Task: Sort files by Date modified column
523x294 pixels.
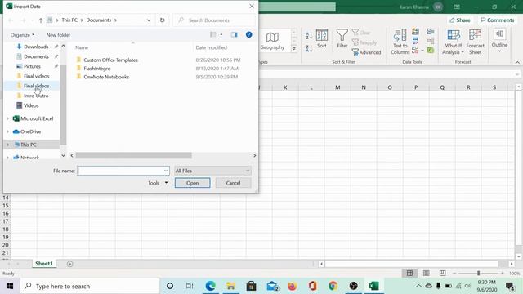Action: pyautogui.click(x=211, y=47)
